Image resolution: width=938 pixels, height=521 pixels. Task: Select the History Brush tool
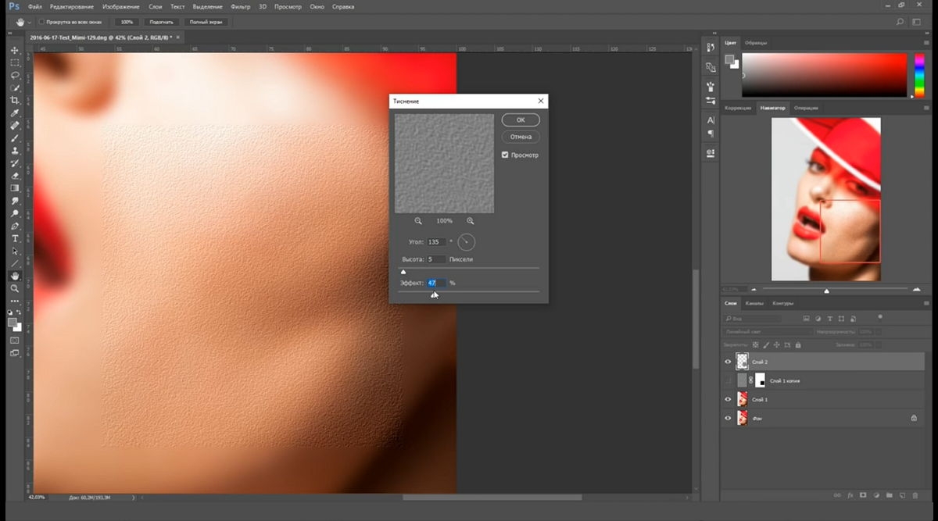(15, 162)
